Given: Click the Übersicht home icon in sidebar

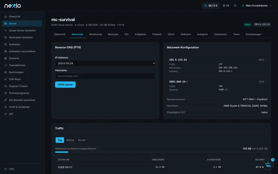Looking at the screenshot, I should 6,16.
